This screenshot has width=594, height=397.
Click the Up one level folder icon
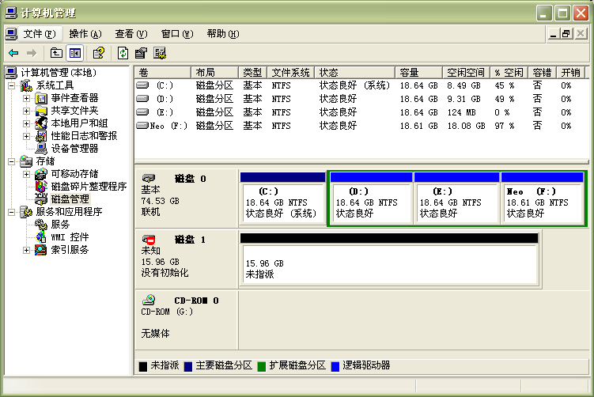[56, 53]
